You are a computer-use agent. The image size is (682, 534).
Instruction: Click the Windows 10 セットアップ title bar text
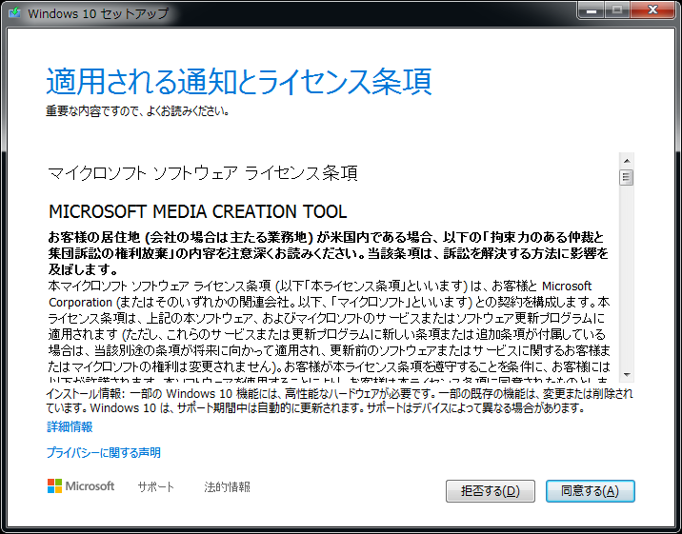pos(98,13)
